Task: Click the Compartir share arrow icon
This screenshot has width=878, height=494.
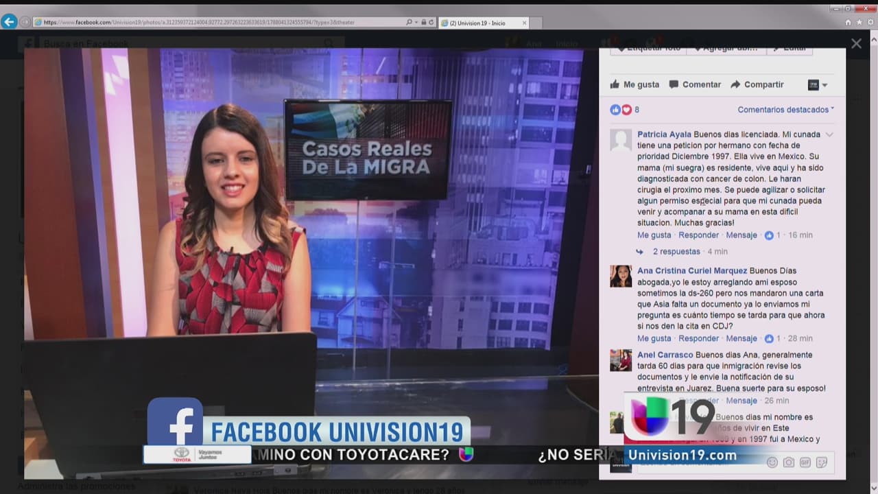Action: pos(735,84)
